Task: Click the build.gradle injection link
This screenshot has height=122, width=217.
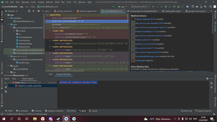Action: (x=140, y=61)
